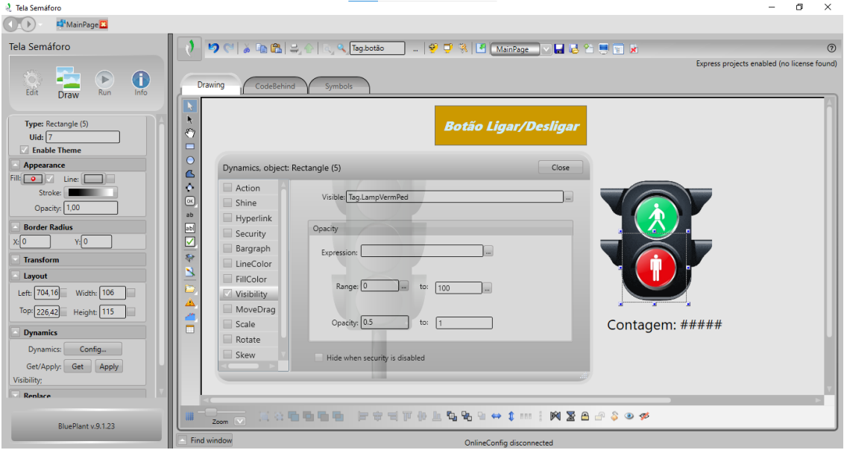
Task: Select the hand pan tool
Action: point(190,133)
